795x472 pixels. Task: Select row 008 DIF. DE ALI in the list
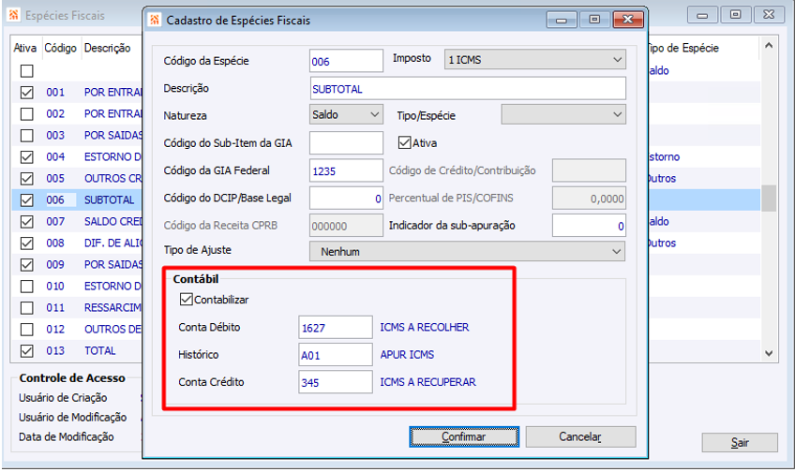77,243
